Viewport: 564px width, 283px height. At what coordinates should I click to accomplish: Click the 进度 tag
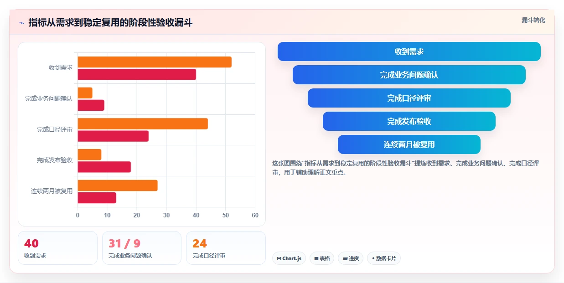click(351, 258)
